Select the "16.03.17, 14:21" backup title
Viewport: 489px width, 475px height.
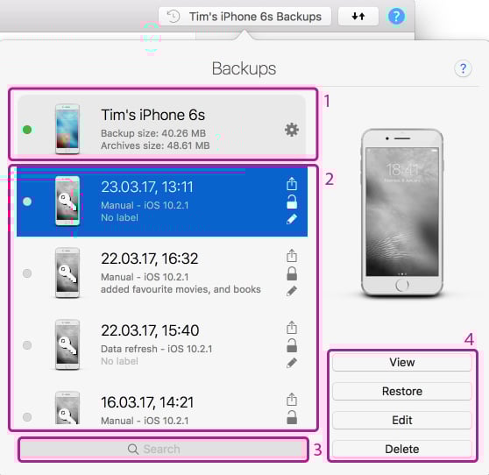147,402
